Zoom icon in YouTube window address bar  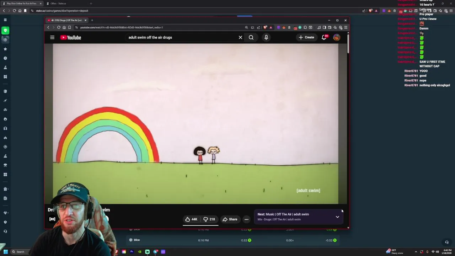tap(246, 27)
